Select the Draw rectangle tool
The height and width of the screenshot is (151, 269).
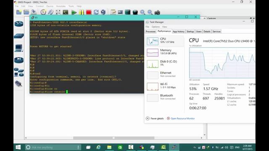(128, 12)
